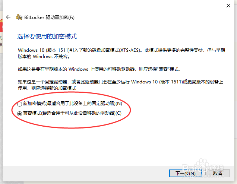
Task: Click the BitLocker key and lock icon
Action: [x=19, y=17]
